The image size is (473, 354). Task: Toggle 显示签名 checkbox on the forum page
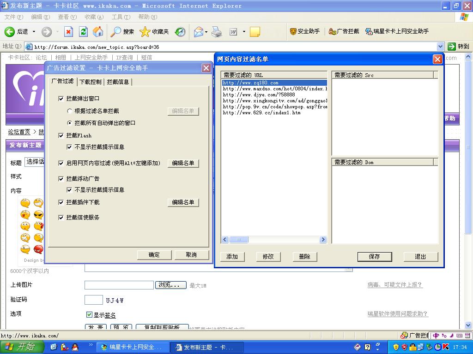coord(89,314)
